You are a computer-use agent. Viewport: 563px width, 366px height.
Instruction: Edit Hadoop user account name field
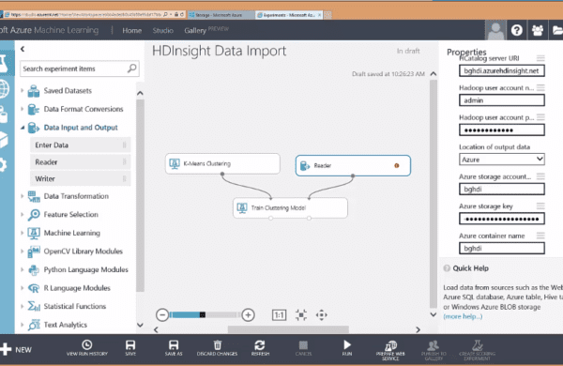(x=502, y=100)
